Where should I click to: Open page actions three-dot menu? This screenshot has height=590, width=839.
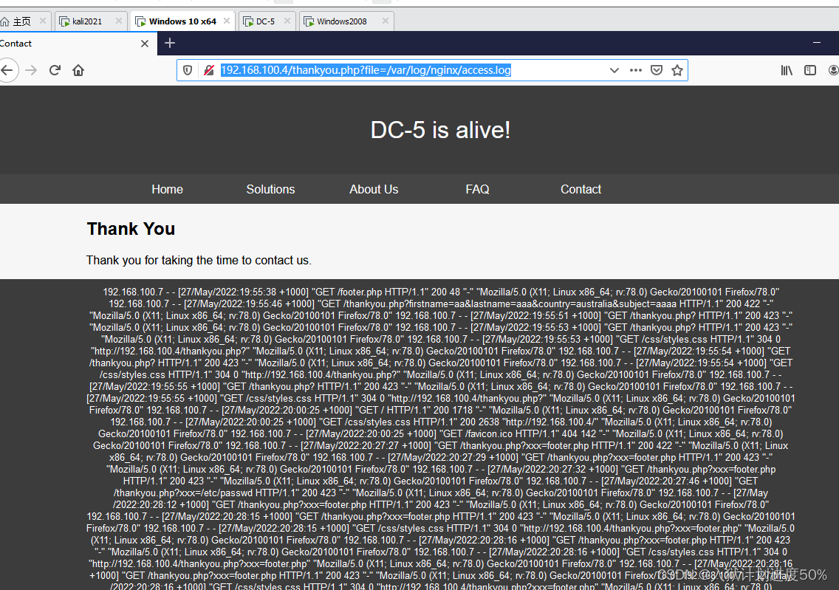coord(636,70)
